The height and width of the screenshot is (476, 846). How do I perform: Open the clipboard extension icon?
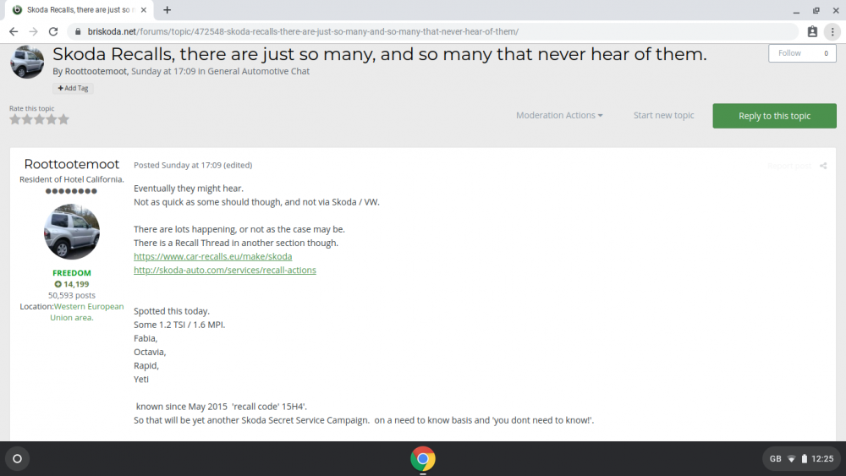812,32
